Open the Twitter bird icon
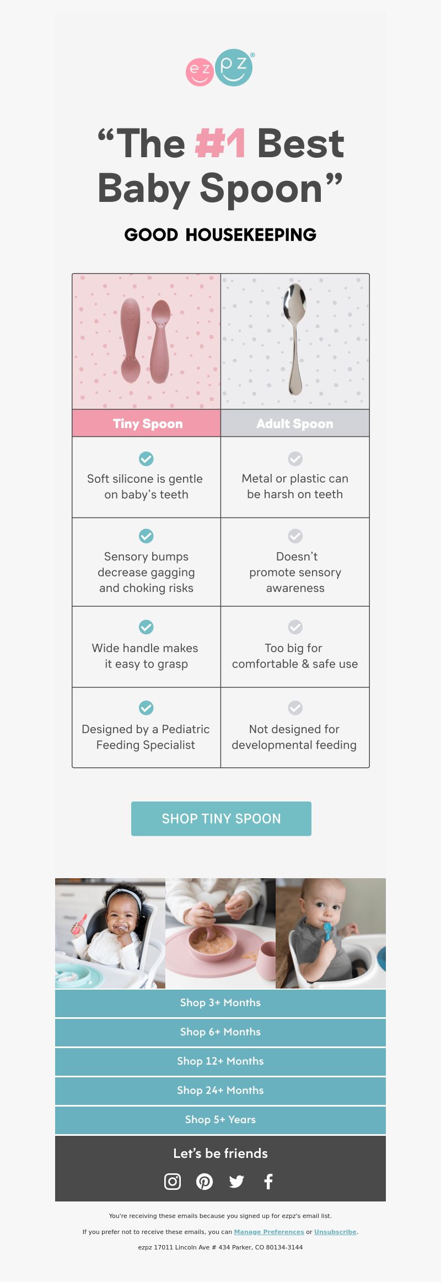Viewport: 441px width, 1282px height. click(236, 1181)
